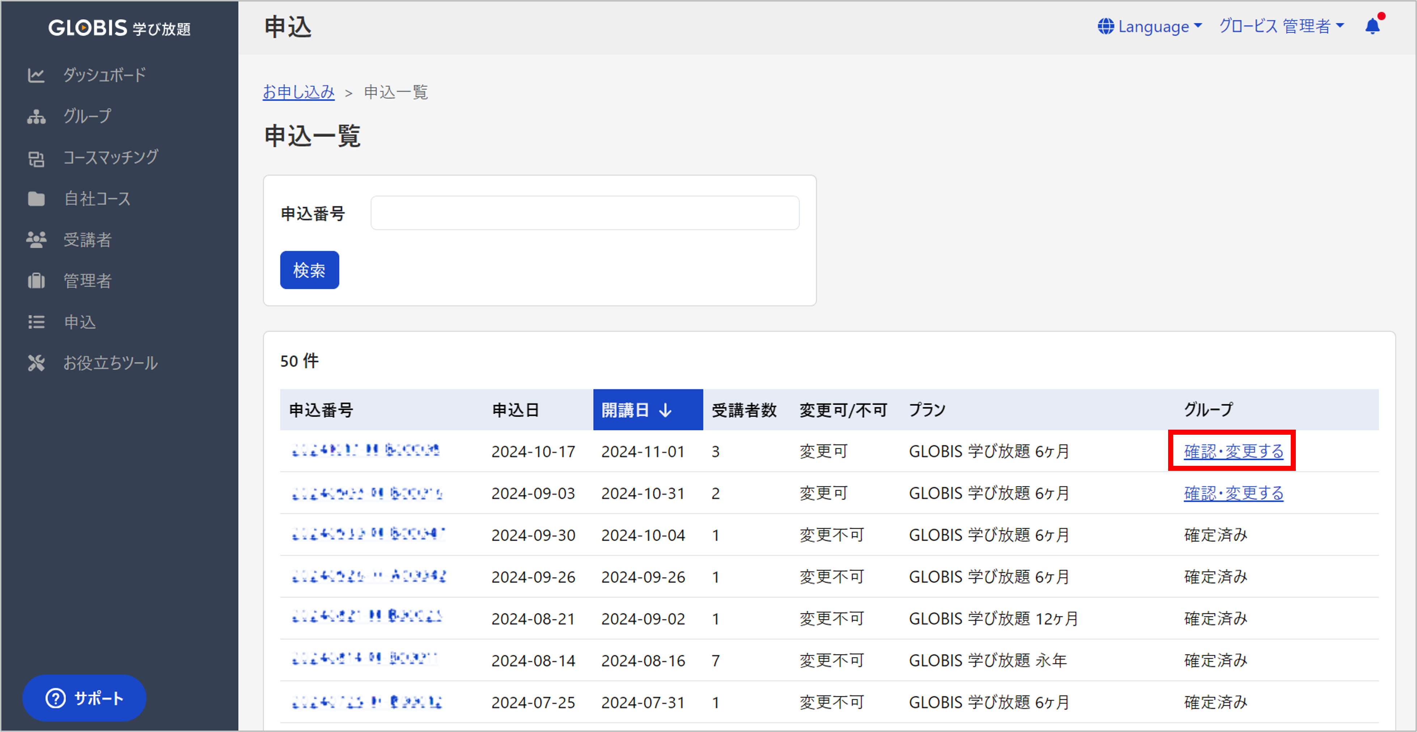Click the コースマッチング icon in sidebar
The height and width of the screenshot is (732, 1417).
(x=36, y=158)
